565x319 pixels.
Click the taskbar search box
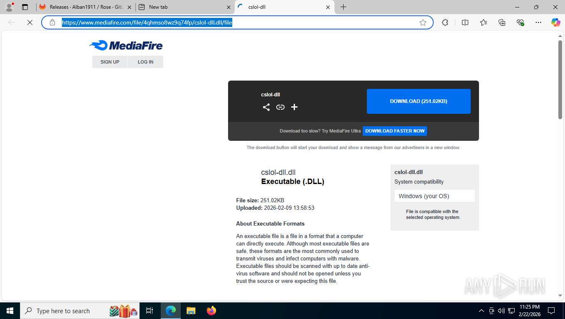80,311
